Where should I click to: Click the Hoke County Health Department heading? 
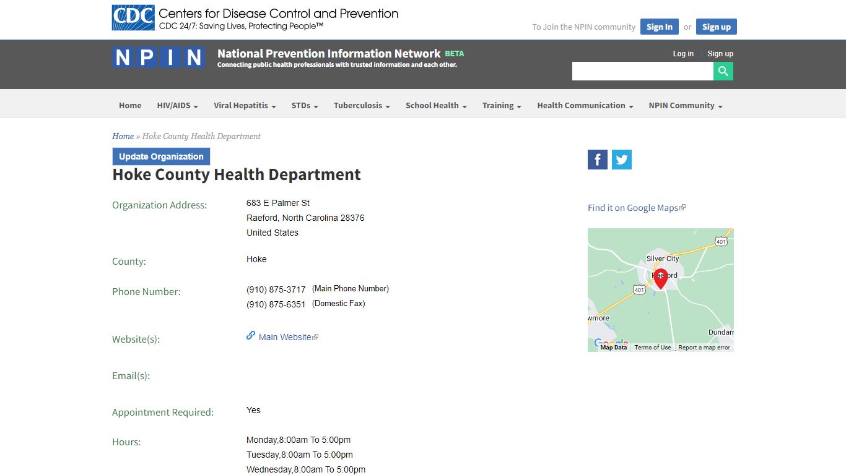(x=237, y=175)
